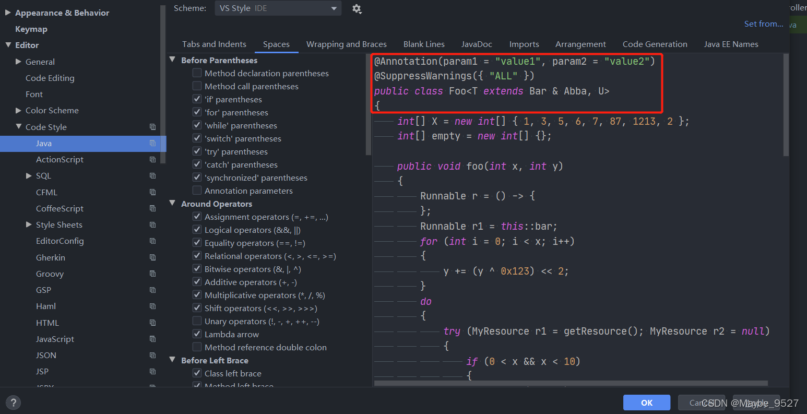Click the code preview vertical scrollbar
Screen dimensions: 807x414
point(786,104)
